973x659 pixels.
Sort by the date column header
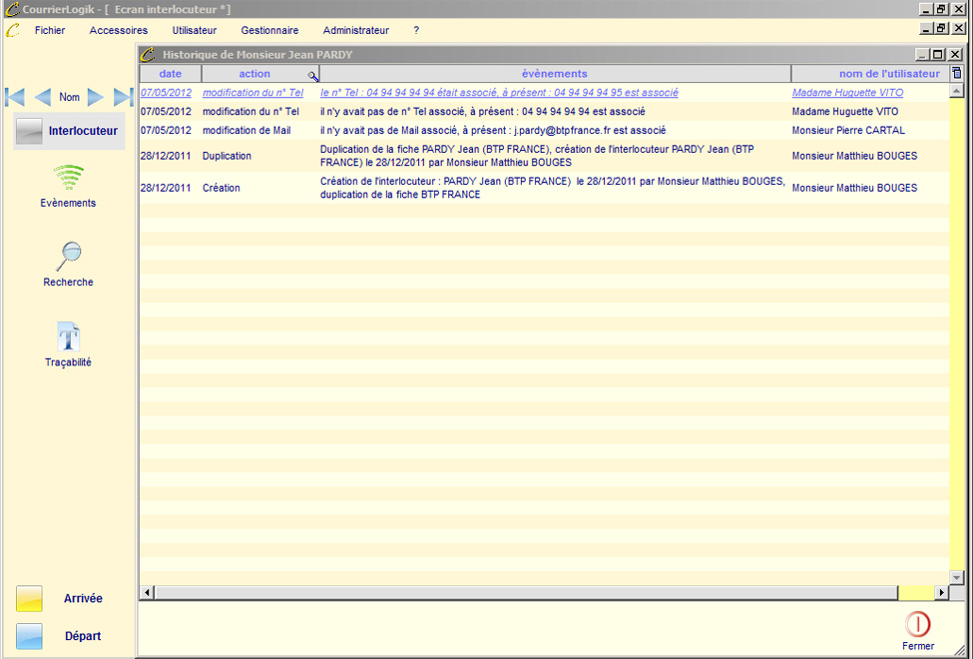(x=171, y=74)
